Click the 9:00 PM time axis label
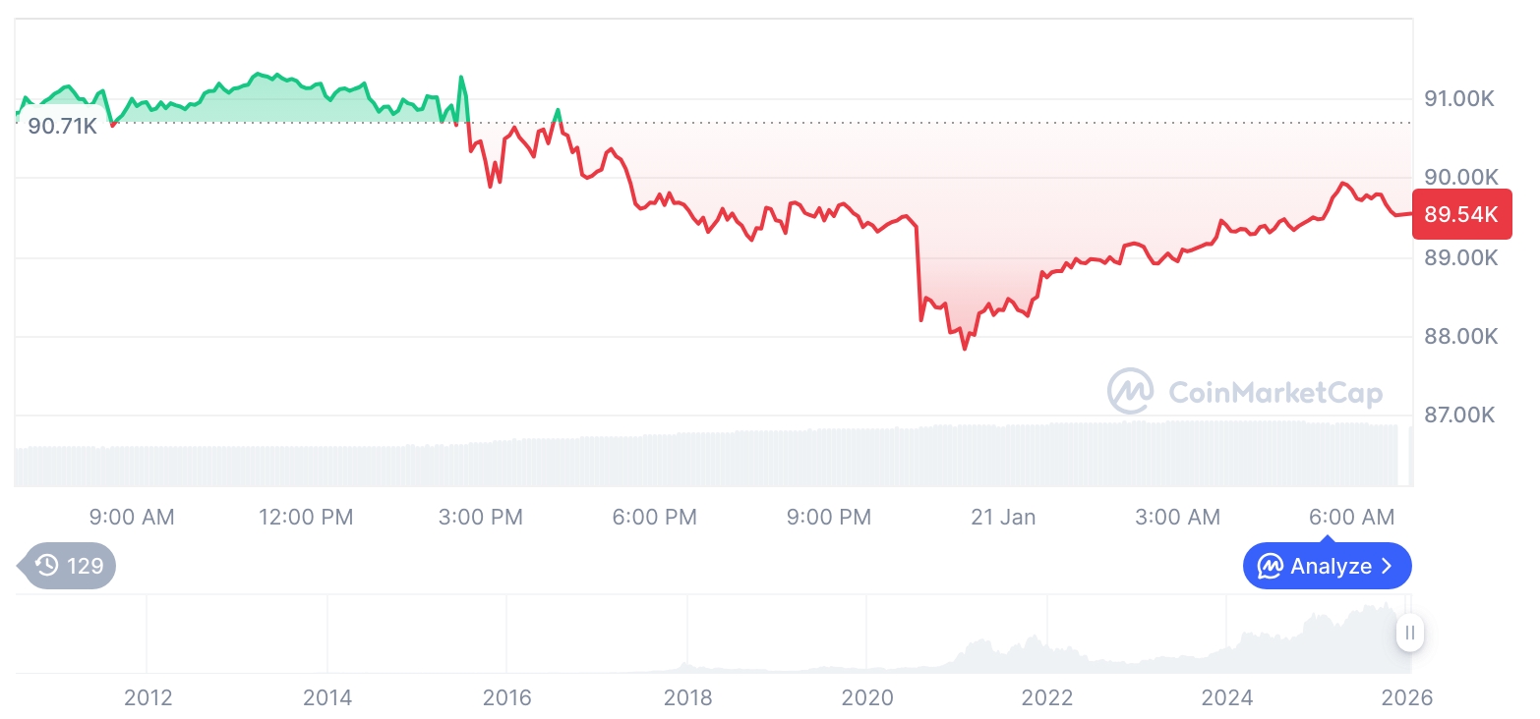Viewport: 1540px width, 719px height. coord(829,517)
